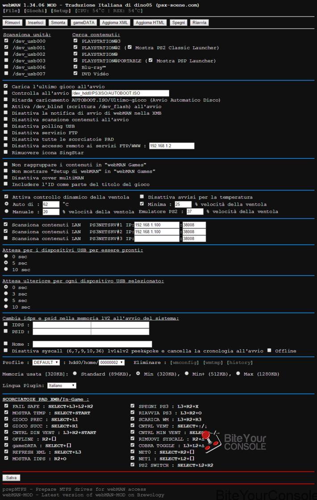
Task: Select Auto di temperature radio button
Action: pos(6,203)
